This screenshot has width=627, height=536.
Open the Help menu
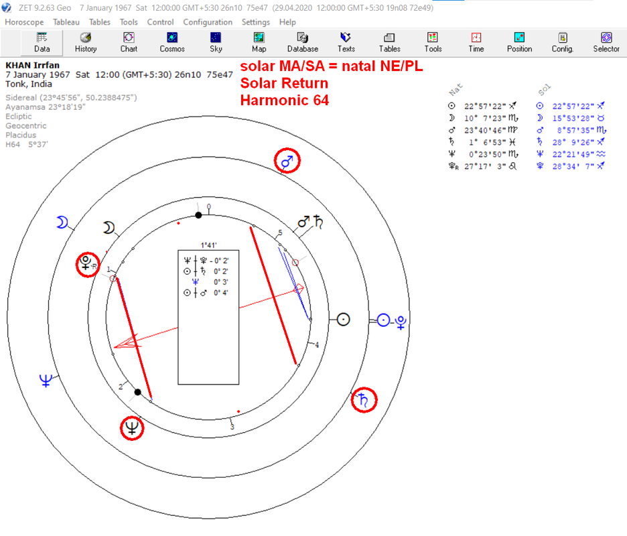(287, 22)
